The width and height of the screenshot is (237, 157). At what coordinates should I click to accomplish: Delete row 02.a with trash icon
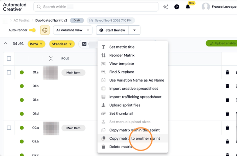[x=227, y=128]
